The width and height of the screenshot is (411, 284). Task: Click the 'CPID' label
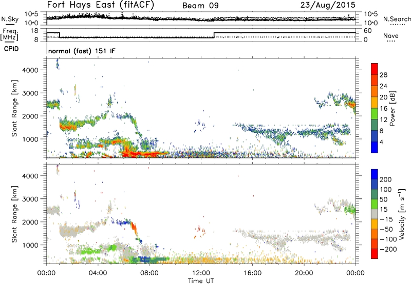(11, 49)
